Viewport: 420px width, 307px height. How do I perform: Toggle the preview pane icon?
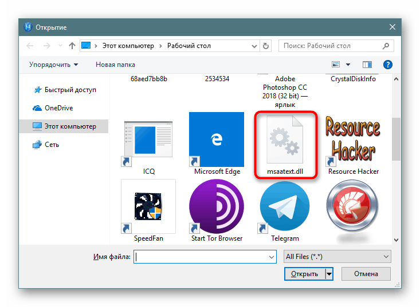point(367,65)
